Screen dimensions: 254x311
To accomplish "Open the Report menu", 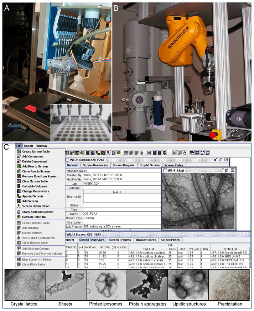I will click(29, 146).
